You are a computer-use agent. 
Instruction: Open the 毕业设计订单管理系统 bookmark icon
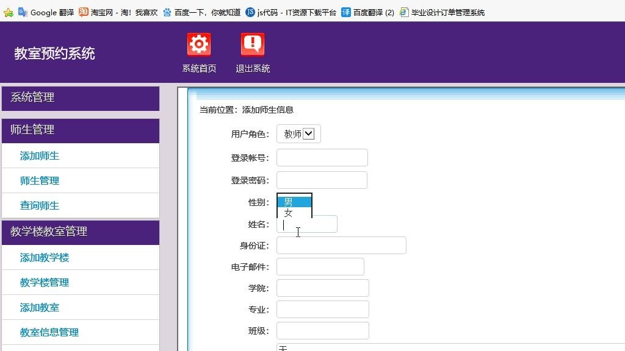point(403,12)
